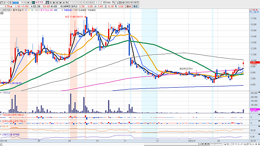Click the RSI pane corner marker at right
Viewport: 260px width, 146px height.
(259, 127)
